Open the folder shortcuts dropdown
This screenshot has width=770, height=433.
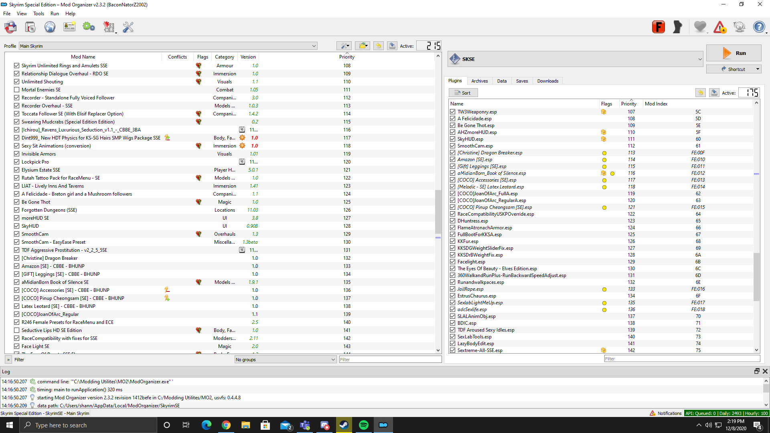point(363,46)
